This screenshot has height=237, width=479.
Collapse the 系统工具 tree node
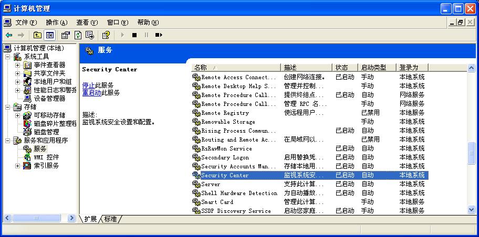click(x=8, y=57)
